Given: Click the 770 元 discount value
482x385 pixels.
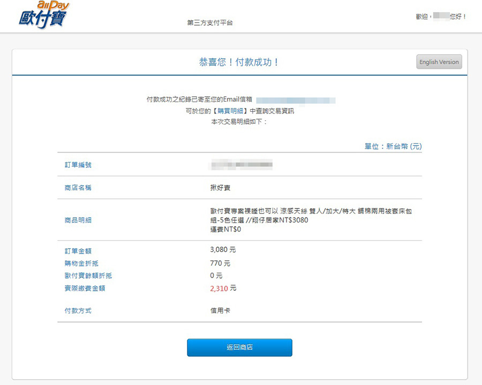Looking at the screenshot, I should point(220,263).
